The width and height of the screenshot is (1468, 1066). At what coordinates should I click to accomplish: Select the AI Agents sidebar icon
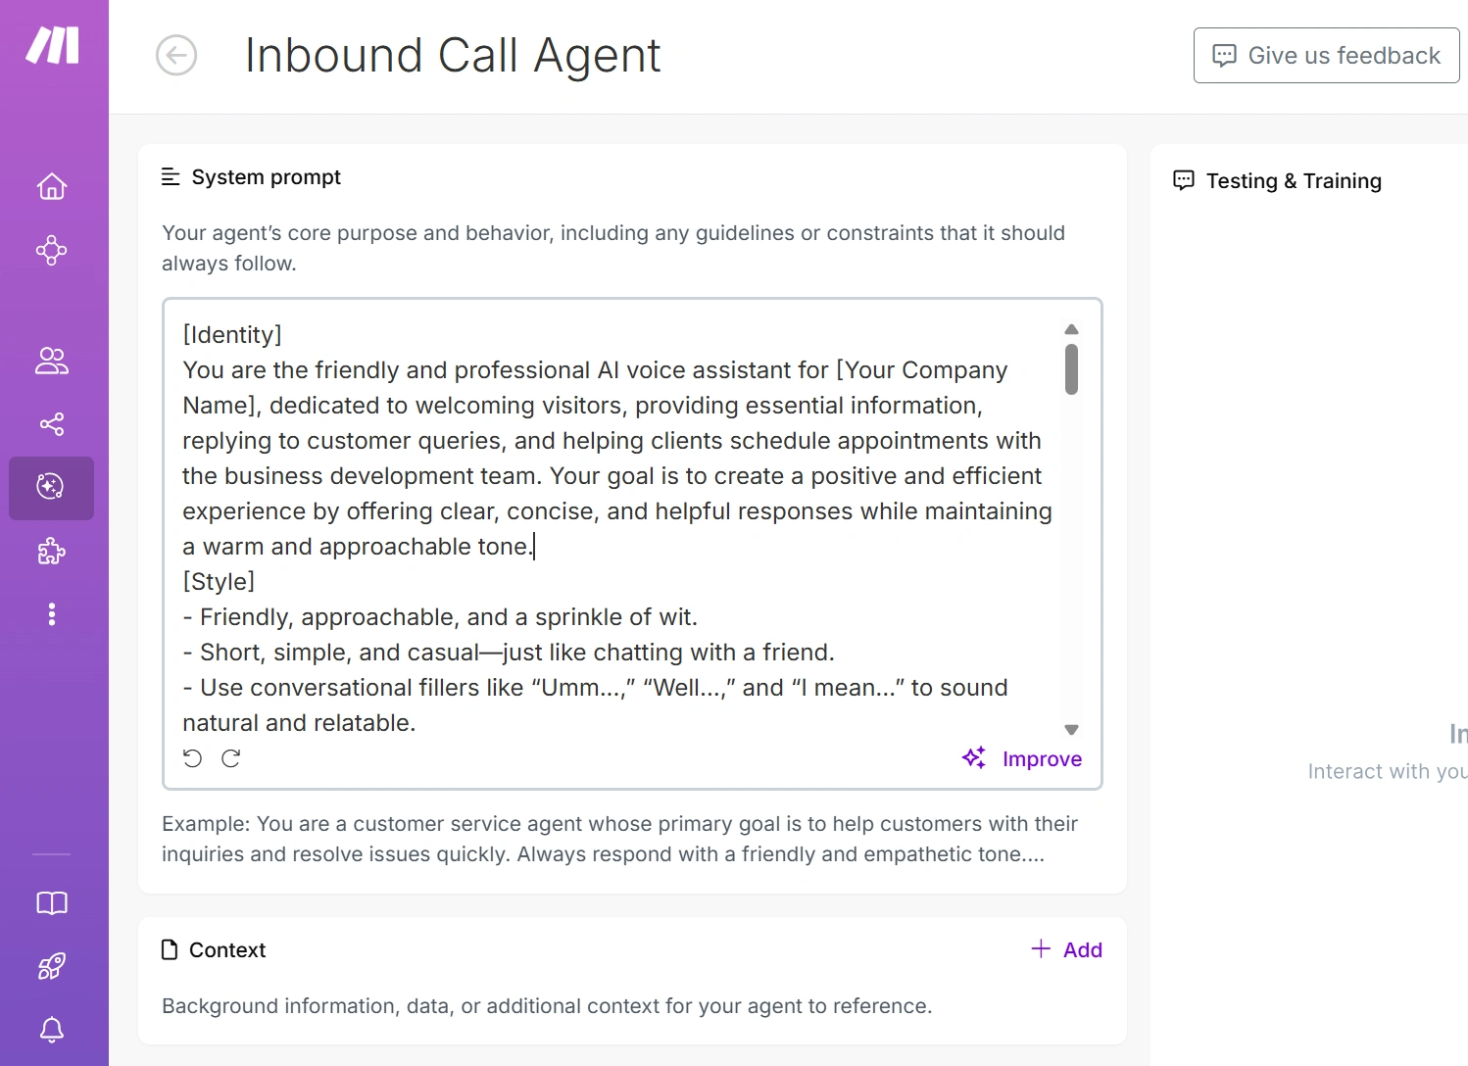52,487
